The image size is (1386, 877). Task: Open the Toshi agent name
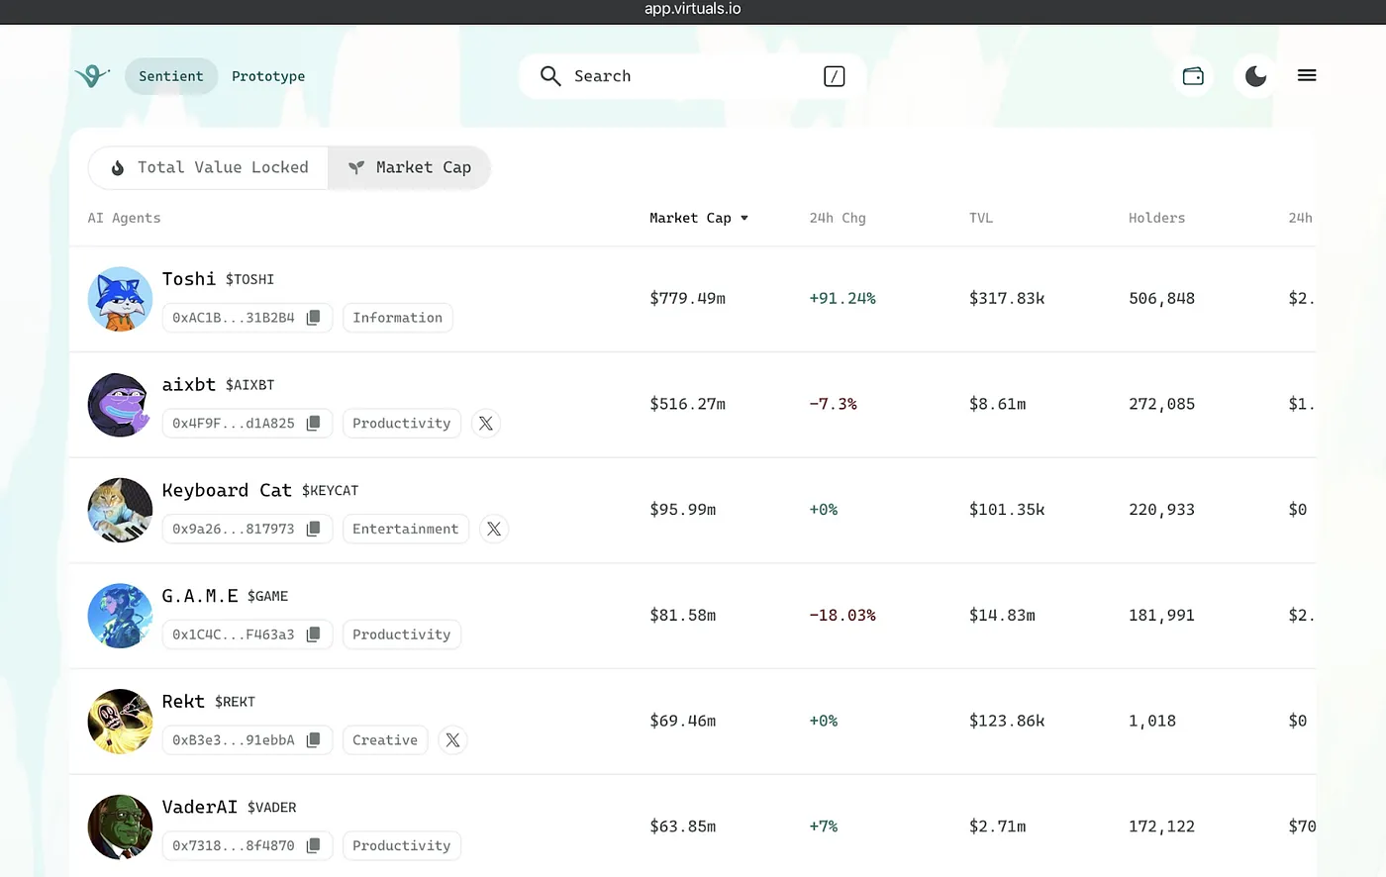click(x=189, y=279)
